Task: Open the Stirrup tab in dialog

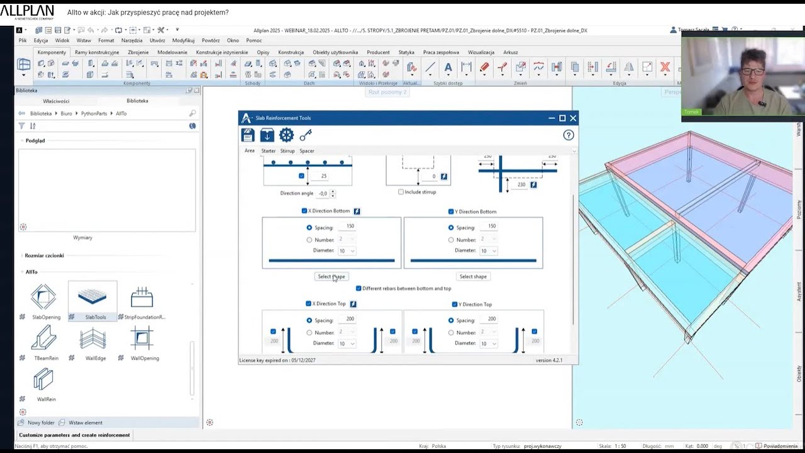Action: pos(287,151)
